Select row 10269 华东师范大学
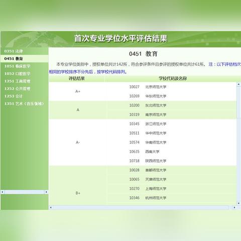Viewport: 241px width, 241px height. [172, 96]
